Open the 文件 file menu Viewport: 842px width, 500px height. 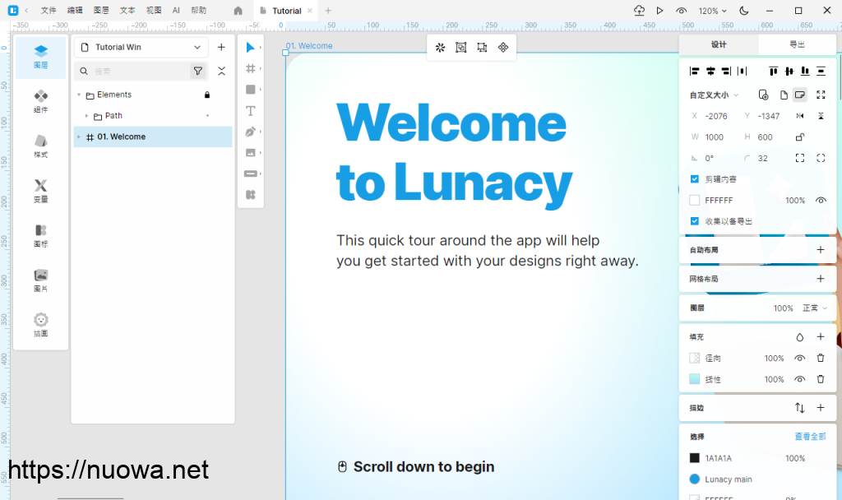point(49,11)
